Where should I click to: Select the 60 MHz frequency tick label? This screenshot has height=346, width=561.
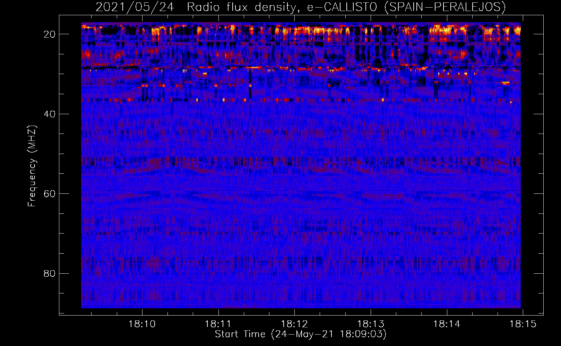(x=50, y=193)
